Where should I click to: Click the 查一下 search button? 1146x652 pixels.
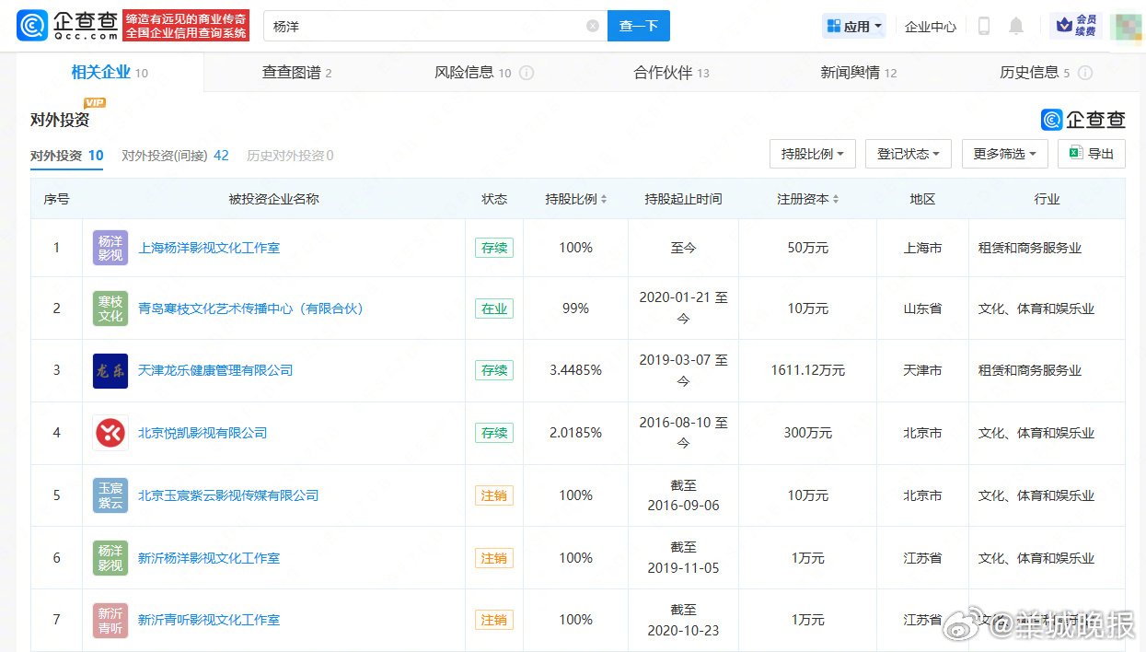638,27
